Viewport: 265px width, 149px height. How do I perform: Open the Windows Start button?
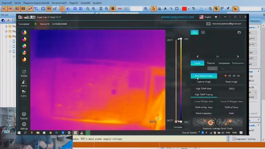click(x=19, y=133)
